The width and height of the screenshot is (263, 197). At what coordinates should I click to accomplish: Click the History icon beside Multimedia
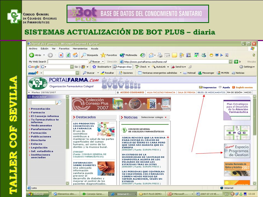[x=142, y=55]
